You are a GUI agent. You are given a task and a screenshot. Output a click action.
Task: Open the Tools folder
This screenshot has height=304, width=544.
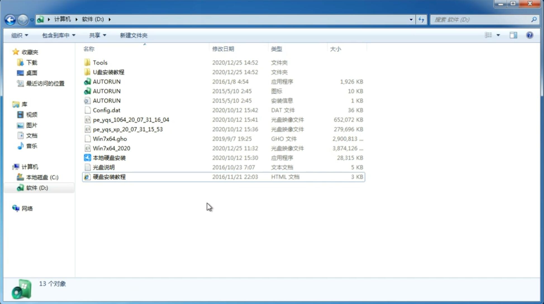99,62
